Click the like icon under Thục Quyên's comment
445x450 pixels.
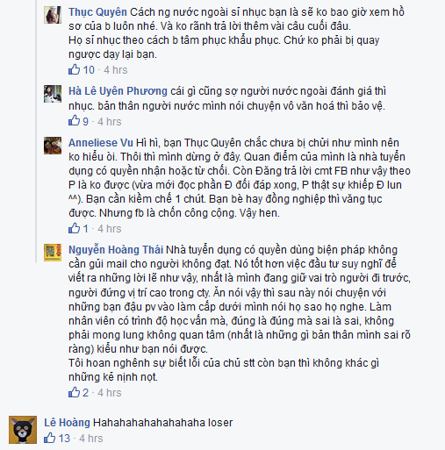74,69
